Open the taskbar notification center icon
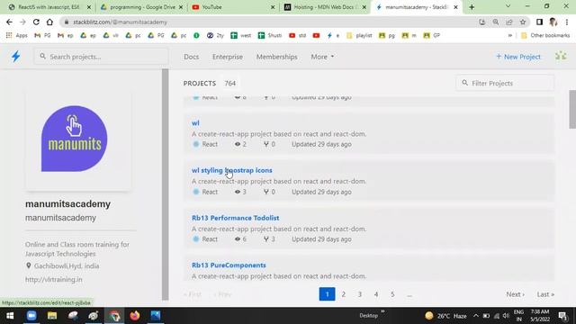The width and height of the screenshot is (576, 324). click(x=562, y=316)
